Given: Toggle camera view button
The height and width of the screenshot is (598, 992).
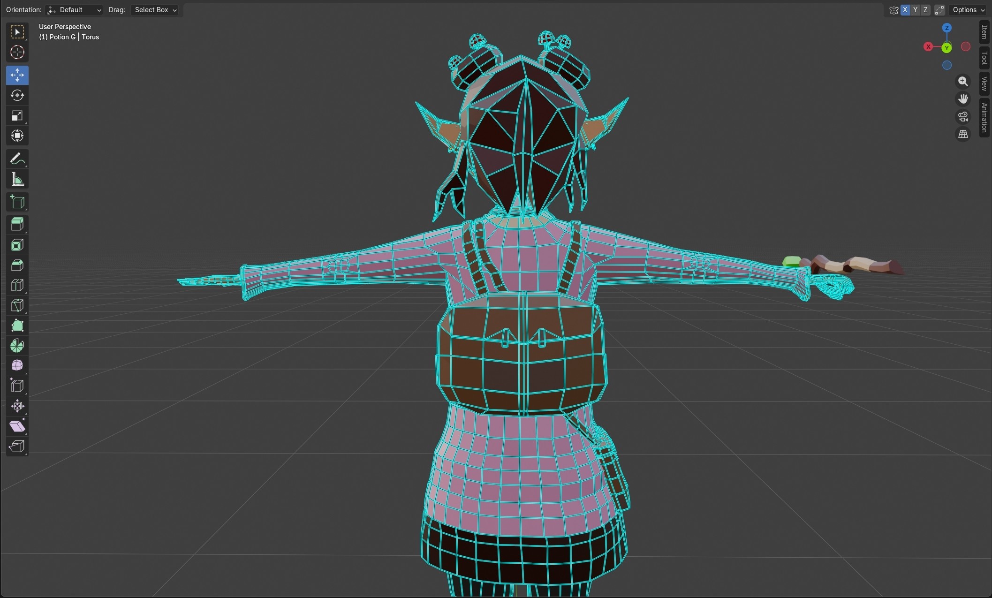Looking at the screenshot, I should click(963, 116).
